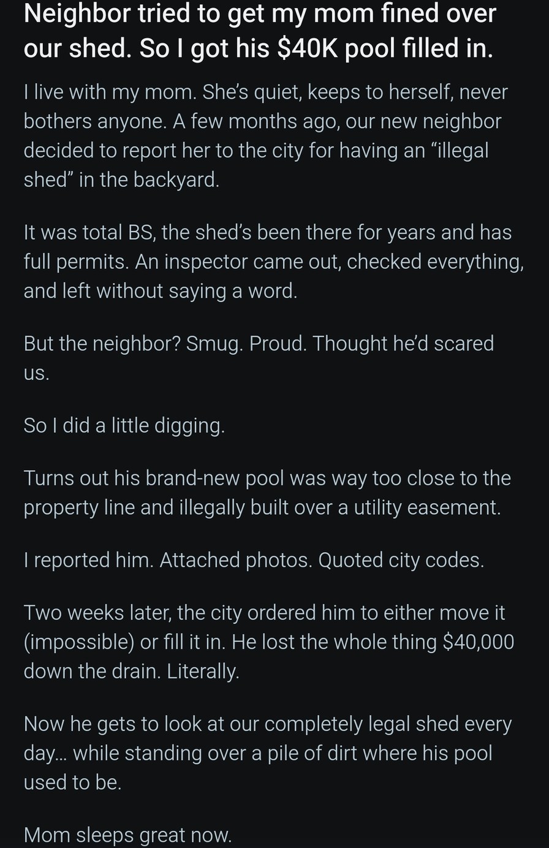Click the closing line "Mom sleeps great now."
549x848 pixels.
pos(127,835)
